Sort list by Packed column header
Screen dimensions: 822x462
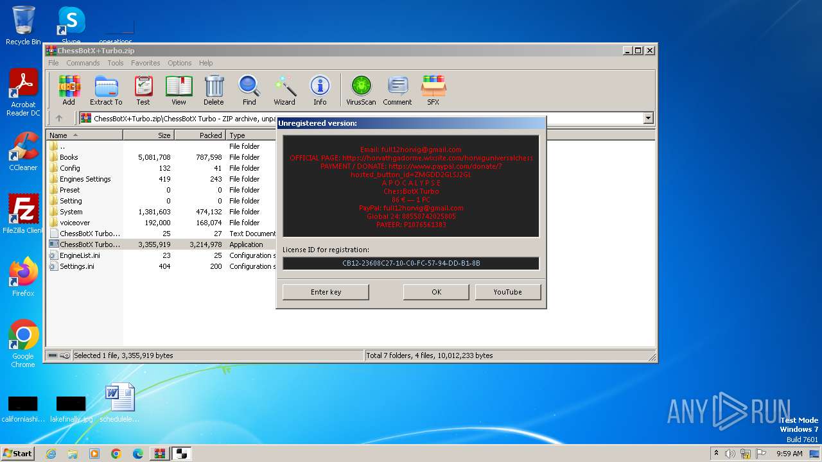tap(200, 135)
